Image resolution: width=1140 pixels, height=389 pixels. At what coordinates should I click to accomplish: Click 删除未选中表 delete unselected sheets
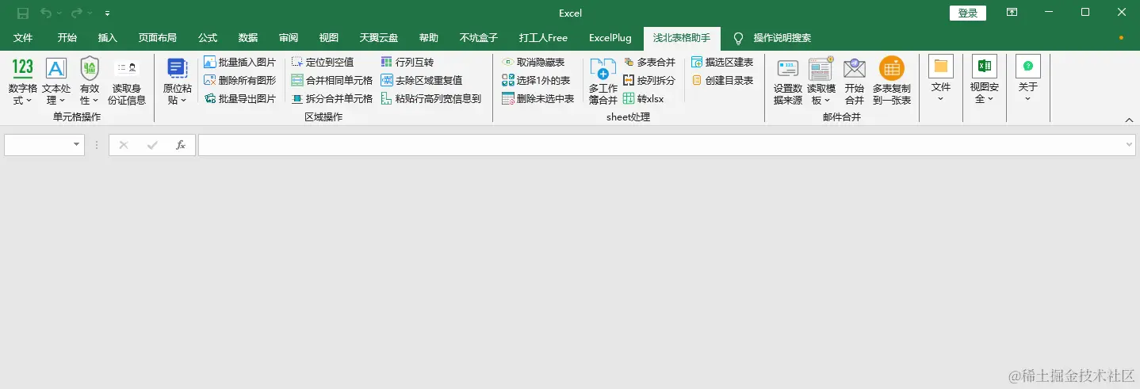click(537, 99)
